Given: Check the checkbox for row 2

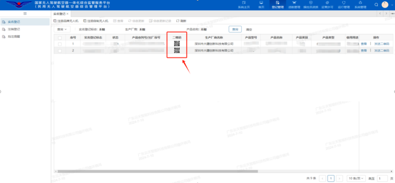Looking at the screenshot, I should tap(60, 51).
